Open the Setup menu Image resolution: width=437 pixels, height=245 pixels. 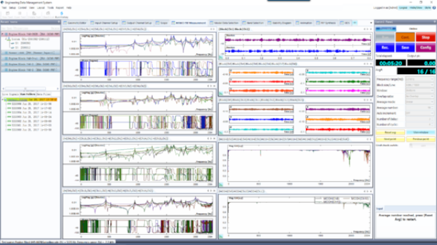[x=12, y=7]
